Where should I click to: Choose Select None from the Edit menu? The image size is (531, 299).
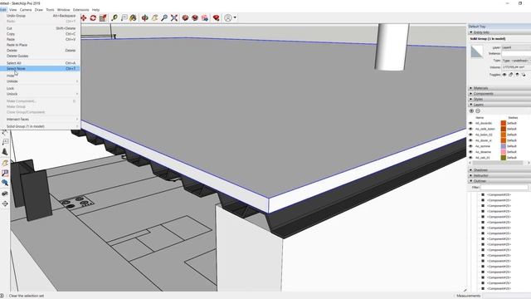point(41,68)
